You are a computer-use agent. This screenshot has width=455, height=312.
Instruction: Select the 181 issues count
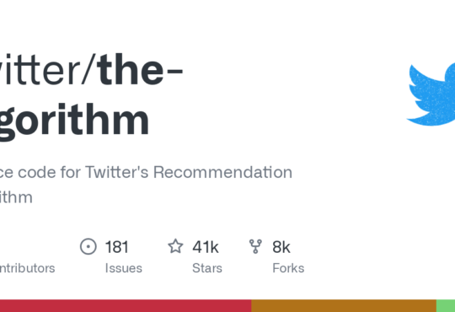tap(116, 247)
